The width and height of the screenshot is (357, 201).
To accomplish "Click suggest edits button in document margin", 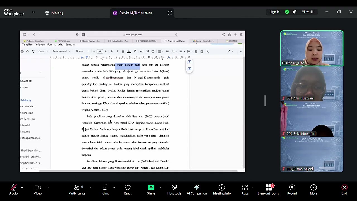I will click(x=189, y=69).
